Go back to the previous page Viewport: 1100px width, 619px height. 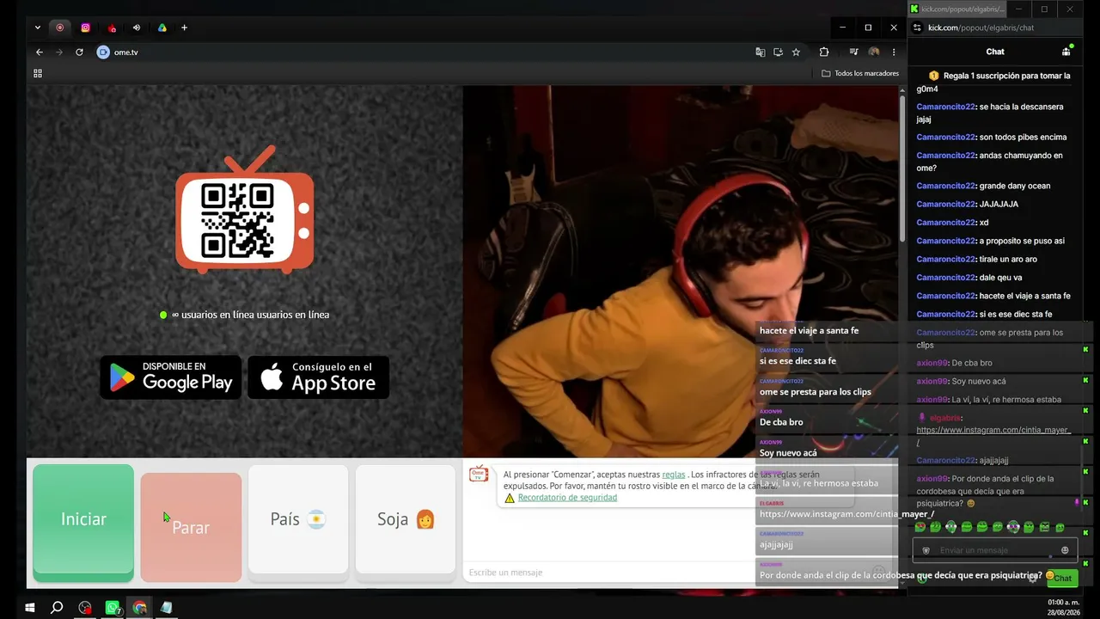point(39,52)
